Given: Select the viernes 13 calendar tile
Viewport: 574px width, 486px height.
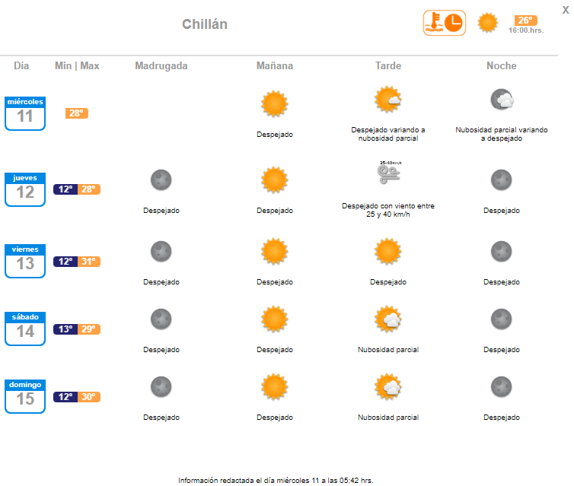Looking at the screenshot, I should tap(25, 261).
